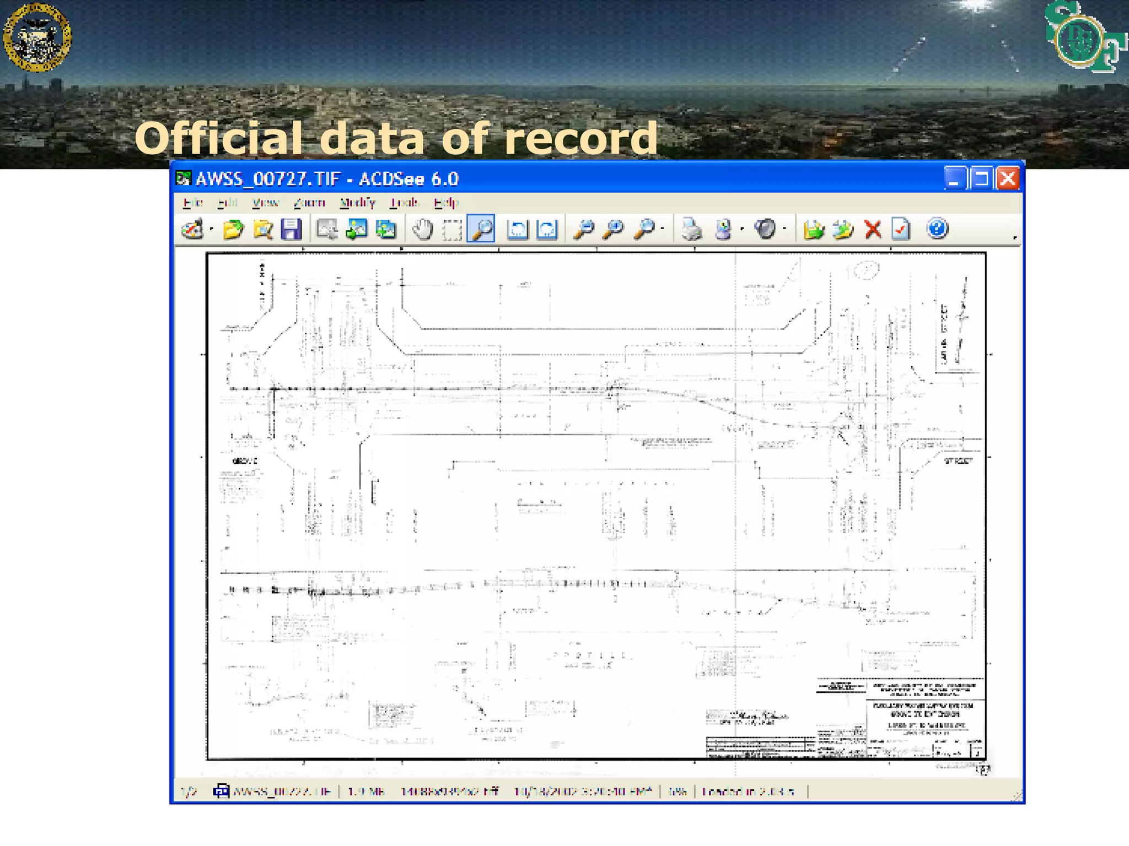Go to next image icon

[386, 229]
